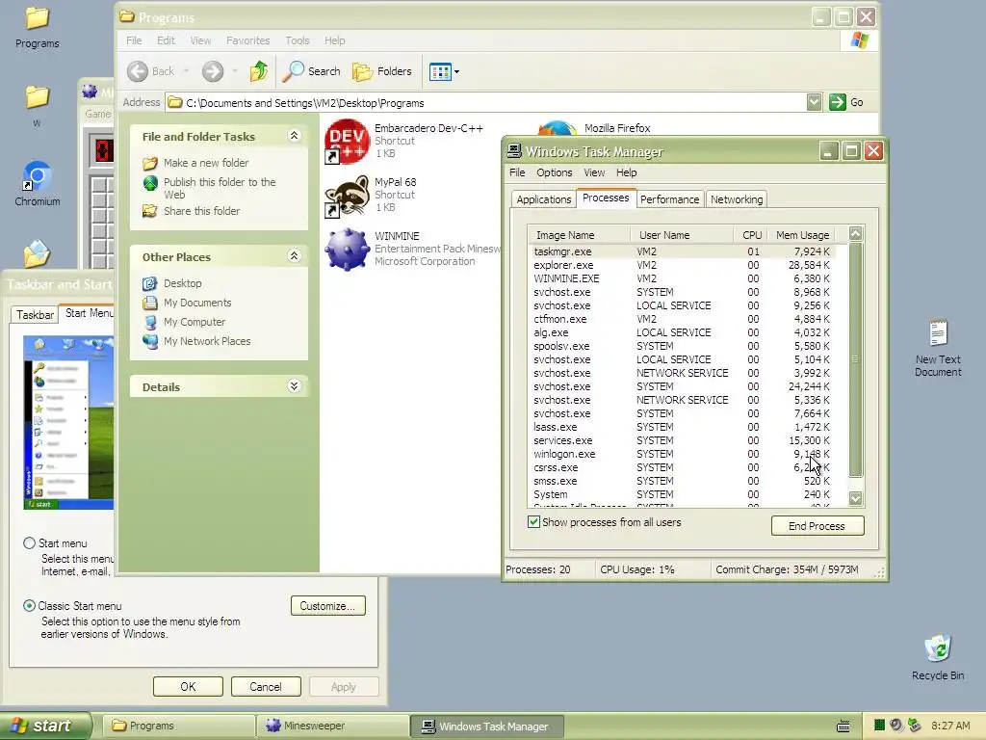Open Search in Programs window toolbar
The height and width of the screenshot is (740, 986).
coord(311,71)
